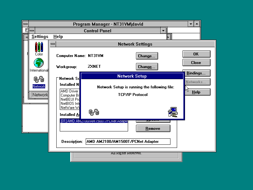
Task: Click the Network icon in Control Panel
Action: 39,80
